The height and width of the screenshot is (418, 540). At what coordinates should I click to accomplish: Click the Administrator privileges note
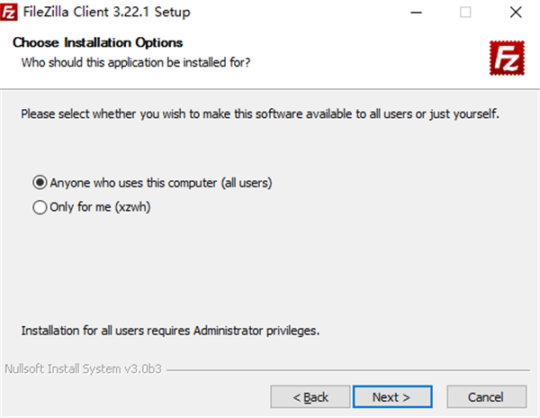(x=170, y=330)
